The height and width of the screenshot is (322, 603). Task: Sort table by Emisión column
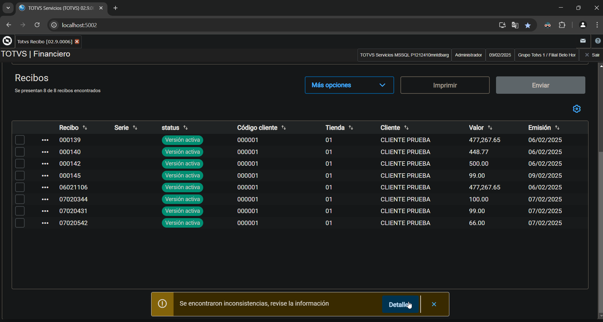(557, 128)
